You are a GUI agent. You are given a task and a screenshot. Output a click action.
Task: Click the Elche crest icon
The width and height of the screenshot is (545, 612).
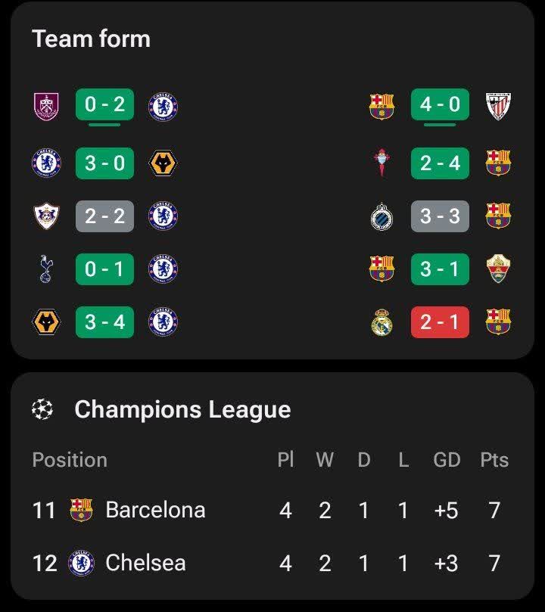[499, 269]
